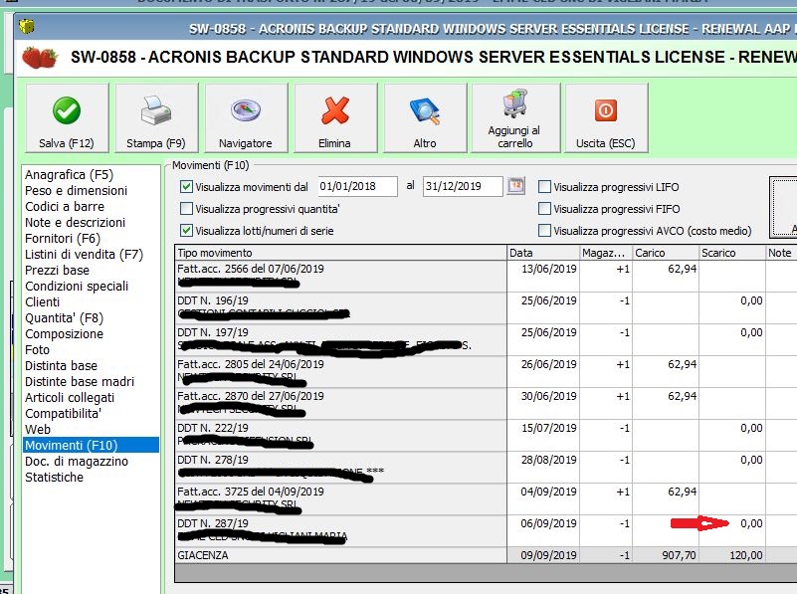Screen dimensions: 797x594
Task: Click the Carico column header
Action: click(x=666, y=253)
